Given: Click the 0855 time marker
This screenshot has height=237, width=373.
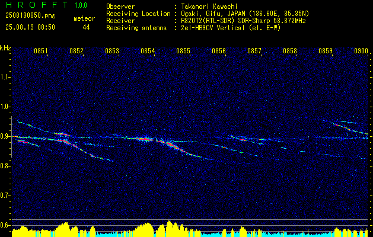Looking at the screenshot, I should (183, 51).
